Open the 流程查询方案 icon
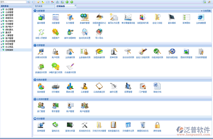 [x=143, y=17]
